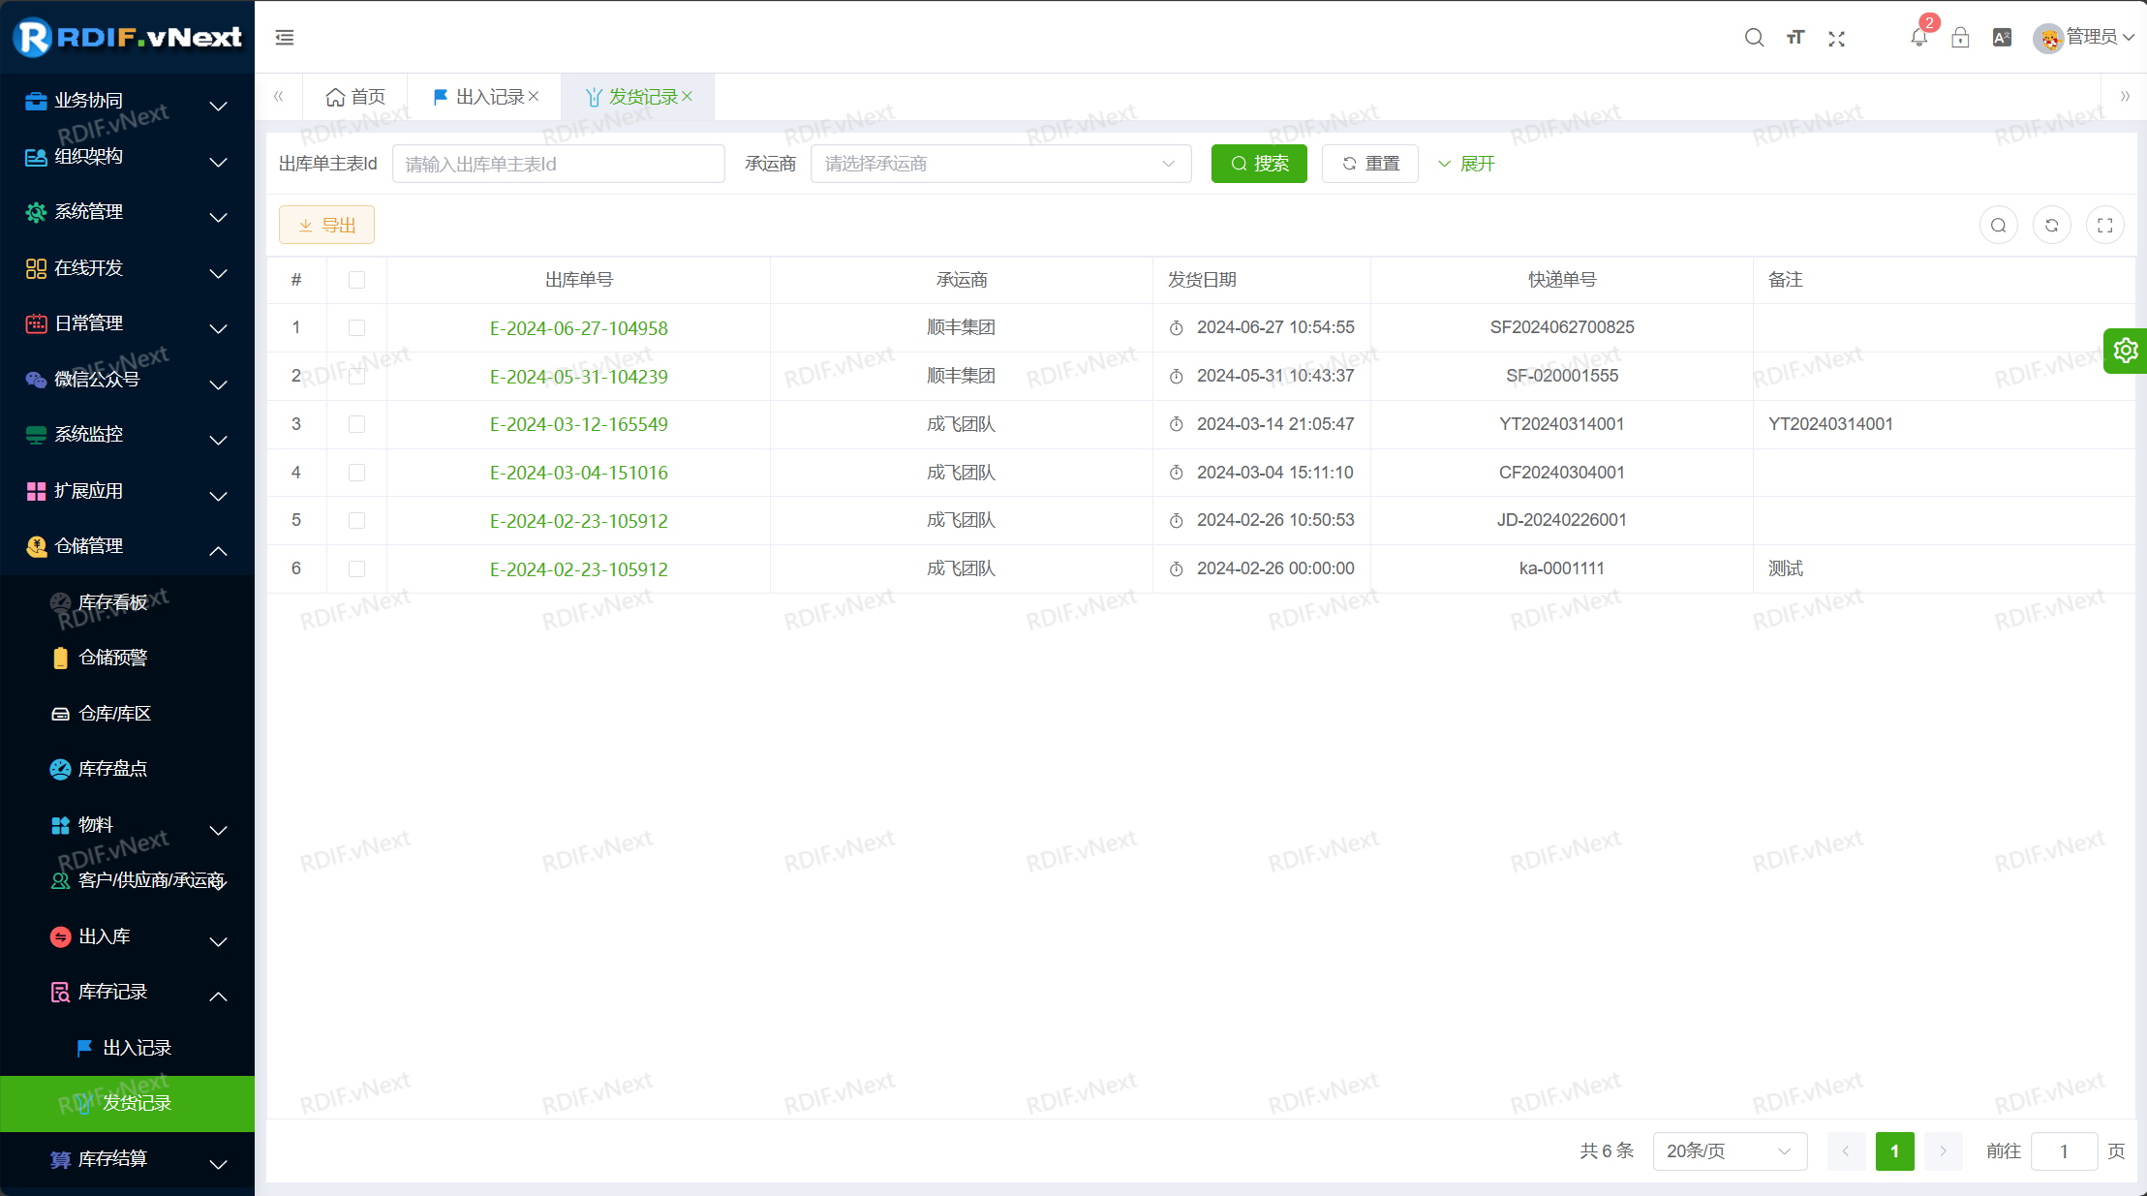Open the 库存盘点 sidebar menu item

point(112,769)
